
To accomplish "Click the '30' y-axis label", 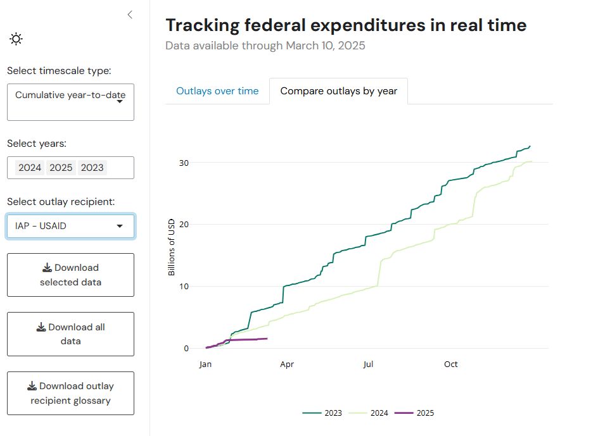I will [x=184, y=163].
